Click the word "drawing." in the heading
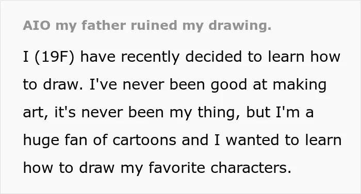The height and width of the screenshot is (194, 361). click(240, 26)
